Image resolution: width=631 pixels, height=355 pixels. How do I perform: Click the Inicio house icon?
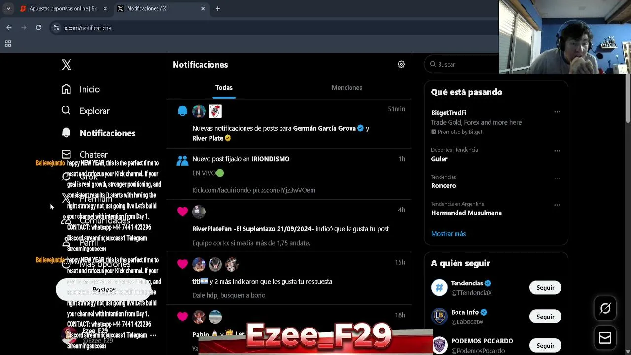click(66, 89)
